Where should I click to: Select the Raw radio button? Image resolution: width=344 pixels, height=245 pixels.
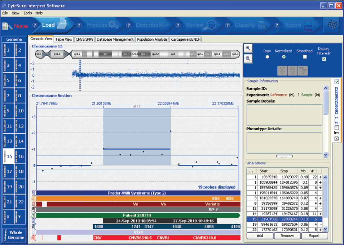pos(267,57)
